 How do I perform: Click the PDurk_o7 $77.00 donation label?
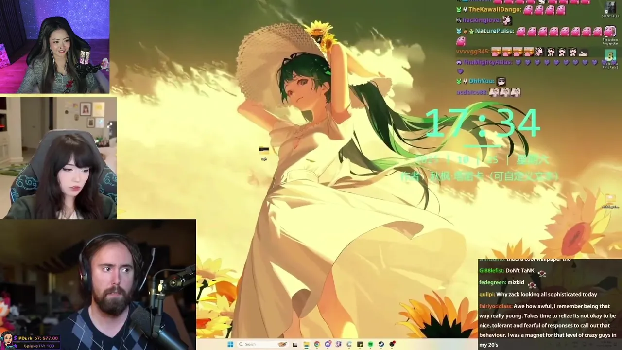38,338
